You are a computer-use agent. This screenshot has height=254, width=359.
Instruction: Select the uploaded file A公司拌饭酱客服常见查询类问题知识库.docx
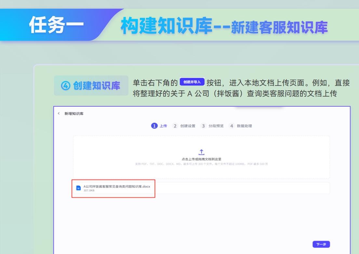tap(201, 188)
